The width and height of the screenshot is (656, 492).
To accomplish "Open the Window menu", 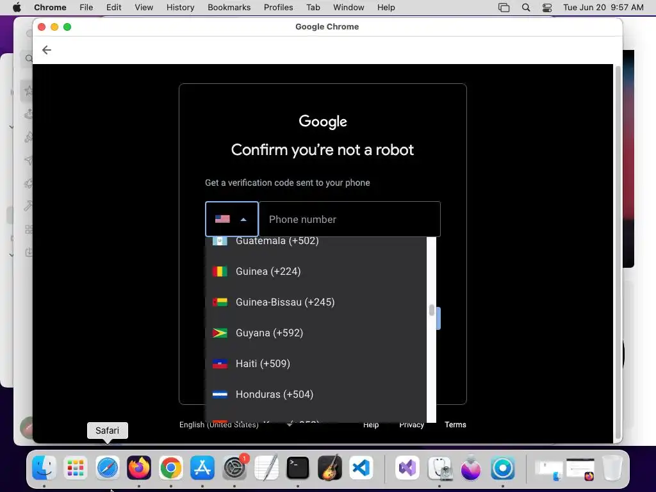I will click(348, 8).
